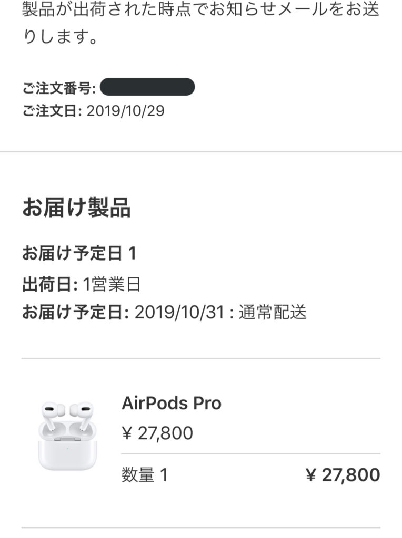Click the unit price under AirPods Pro
402x538 pixels.
pos(157,433)
